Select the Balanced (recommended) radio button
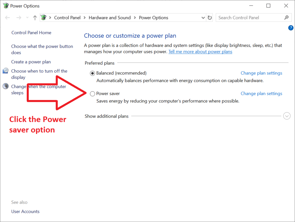The height and width of the screenshot is (222, 295). [x=92, y=73]
